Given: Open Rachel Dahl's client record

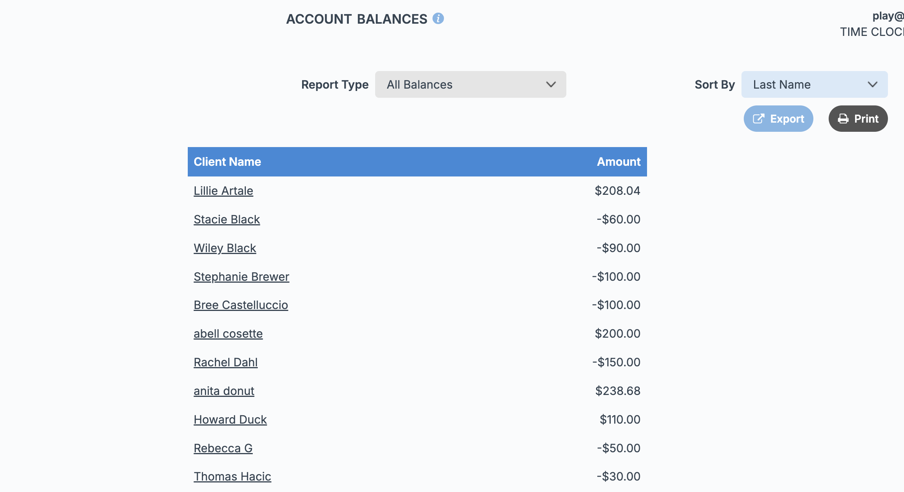Looking at the screenshot, I should coord(226,362).
